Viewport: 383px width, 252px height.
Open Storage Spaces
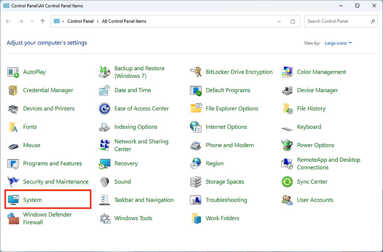pyautogui.click(x=225, y=182)
